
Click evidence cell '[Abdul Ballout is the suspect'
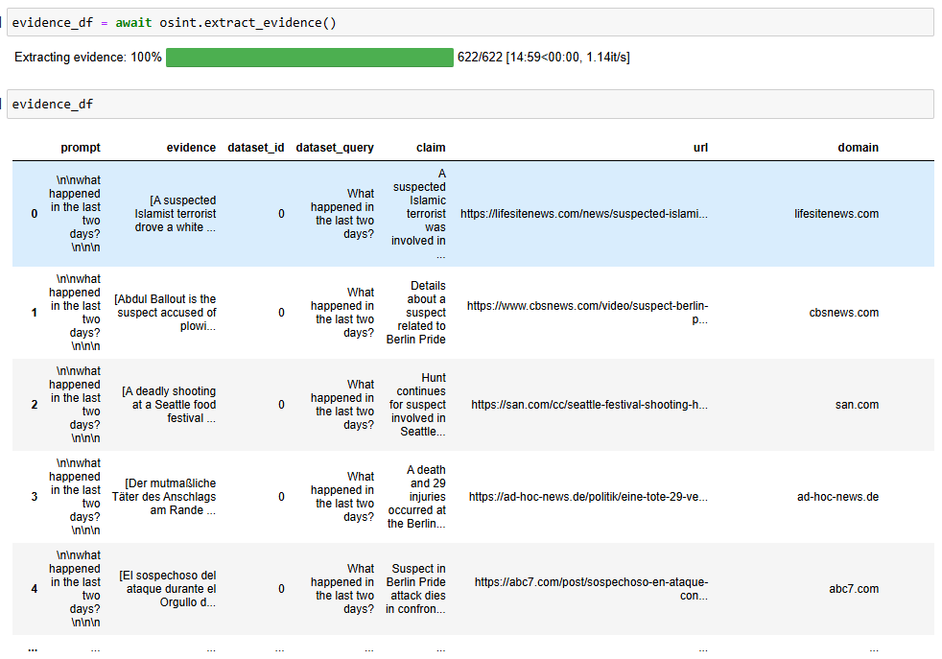click(165, 313)
